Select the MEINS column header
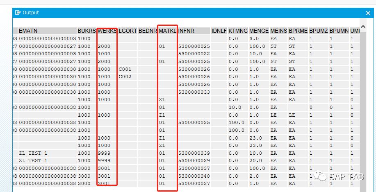Viewport: 376px width, 192px height. click(x=279, y=31)
